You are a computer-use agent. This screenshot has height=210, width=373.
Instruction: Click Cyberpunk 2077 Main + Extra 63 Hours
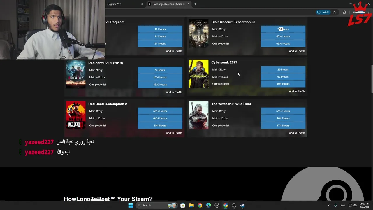tap(283, 77)
